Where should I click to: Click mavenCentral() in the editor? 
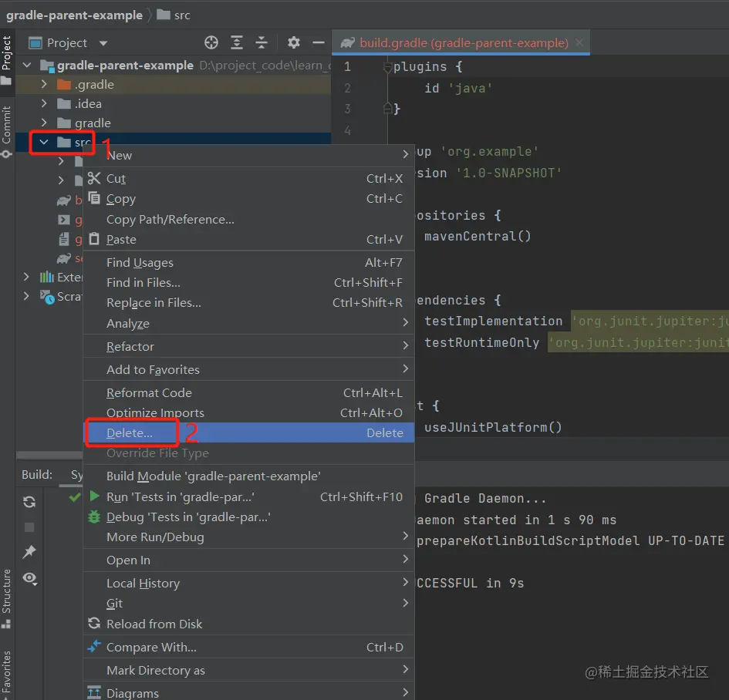478,237
